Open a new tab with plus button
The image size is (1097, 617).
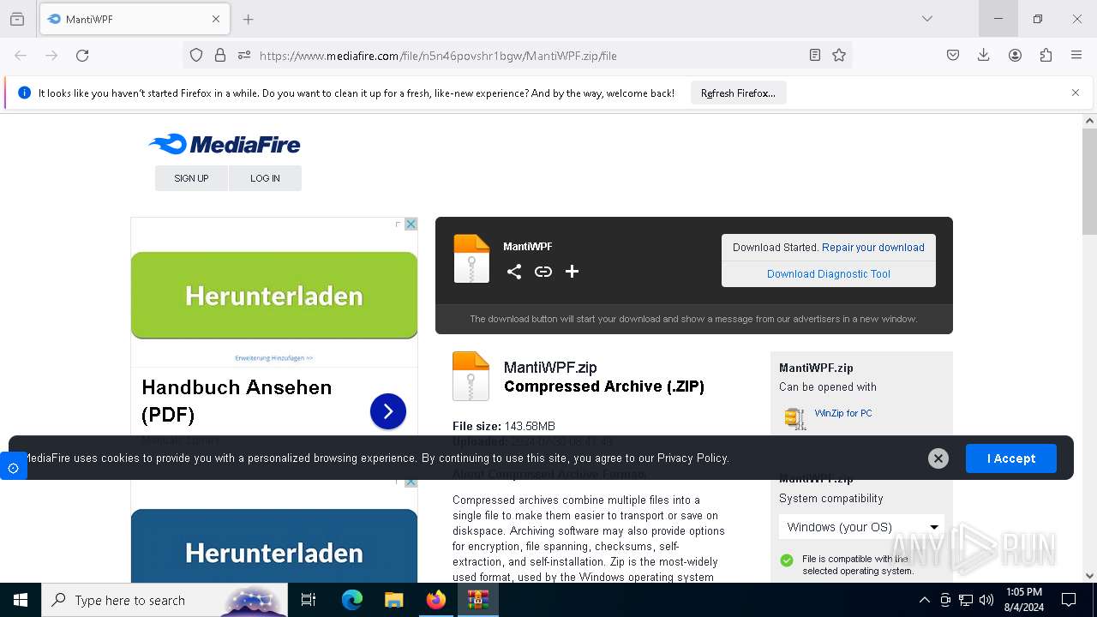coord(248,19)
